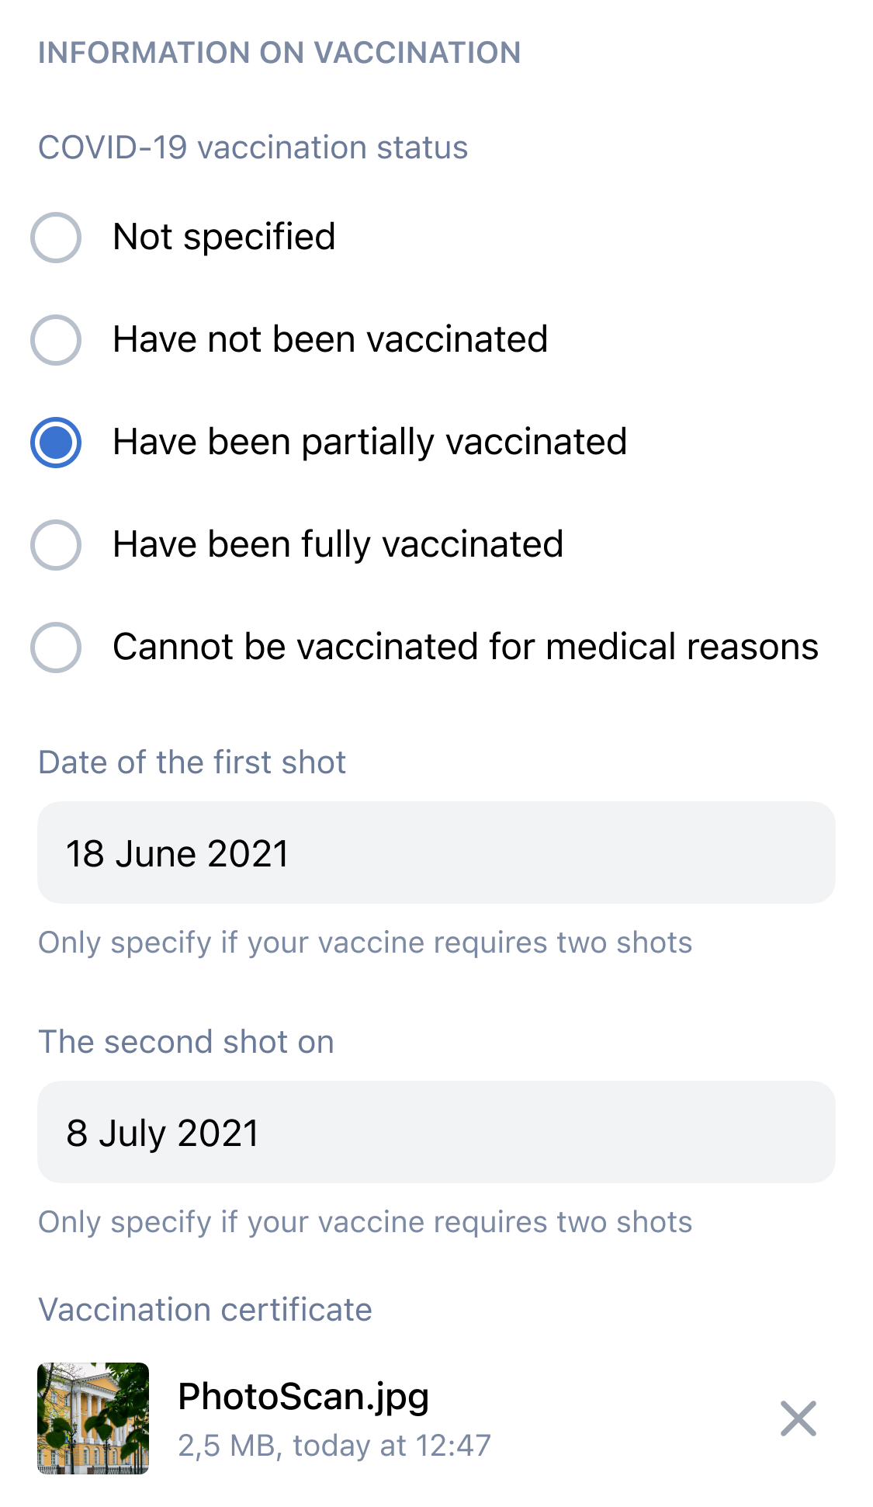Click the "INFORMATION ON VACCINATION" section heading

click(279, 53)
